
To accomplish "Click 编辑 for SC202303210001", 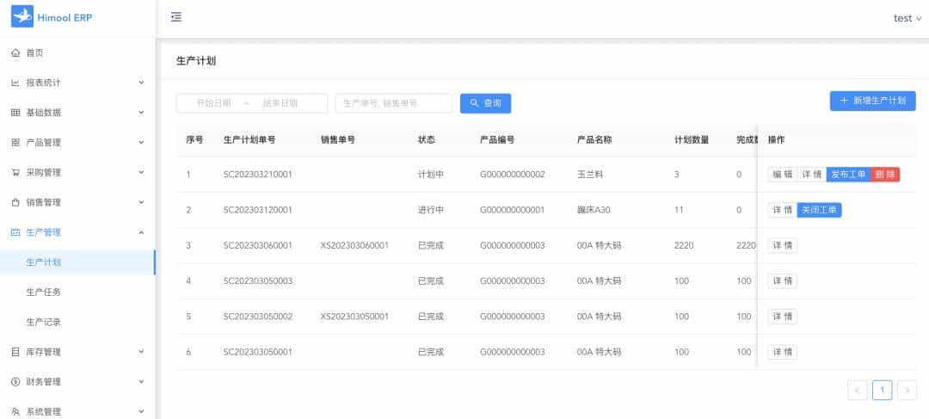I will point(782,175).
